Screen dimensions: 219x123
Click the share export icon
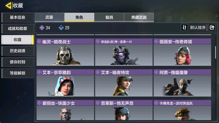[212, 28]
